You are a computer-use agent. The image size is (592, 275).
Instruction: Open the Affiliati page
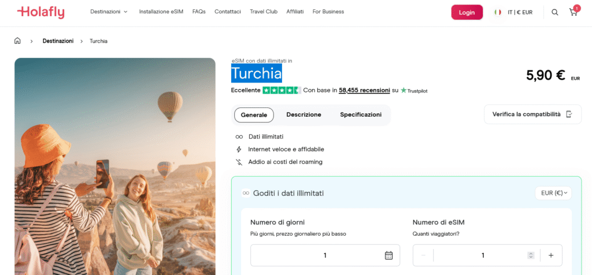tap(295, 12)
